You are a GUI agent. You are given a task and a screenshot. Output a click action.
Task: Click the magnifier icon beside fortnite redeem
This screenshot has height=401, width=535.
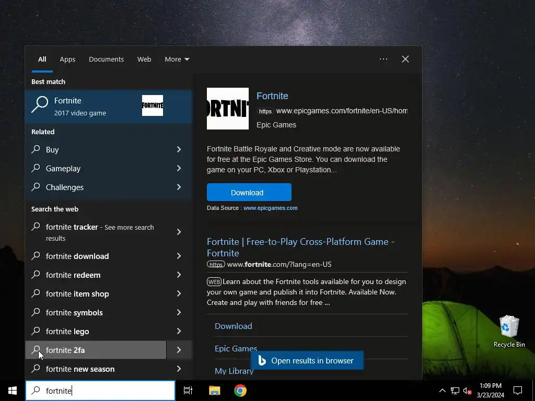[36, 274]
